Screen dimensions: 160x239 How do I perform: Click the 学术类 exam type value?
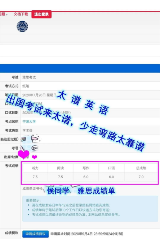(x=27, y=131)
